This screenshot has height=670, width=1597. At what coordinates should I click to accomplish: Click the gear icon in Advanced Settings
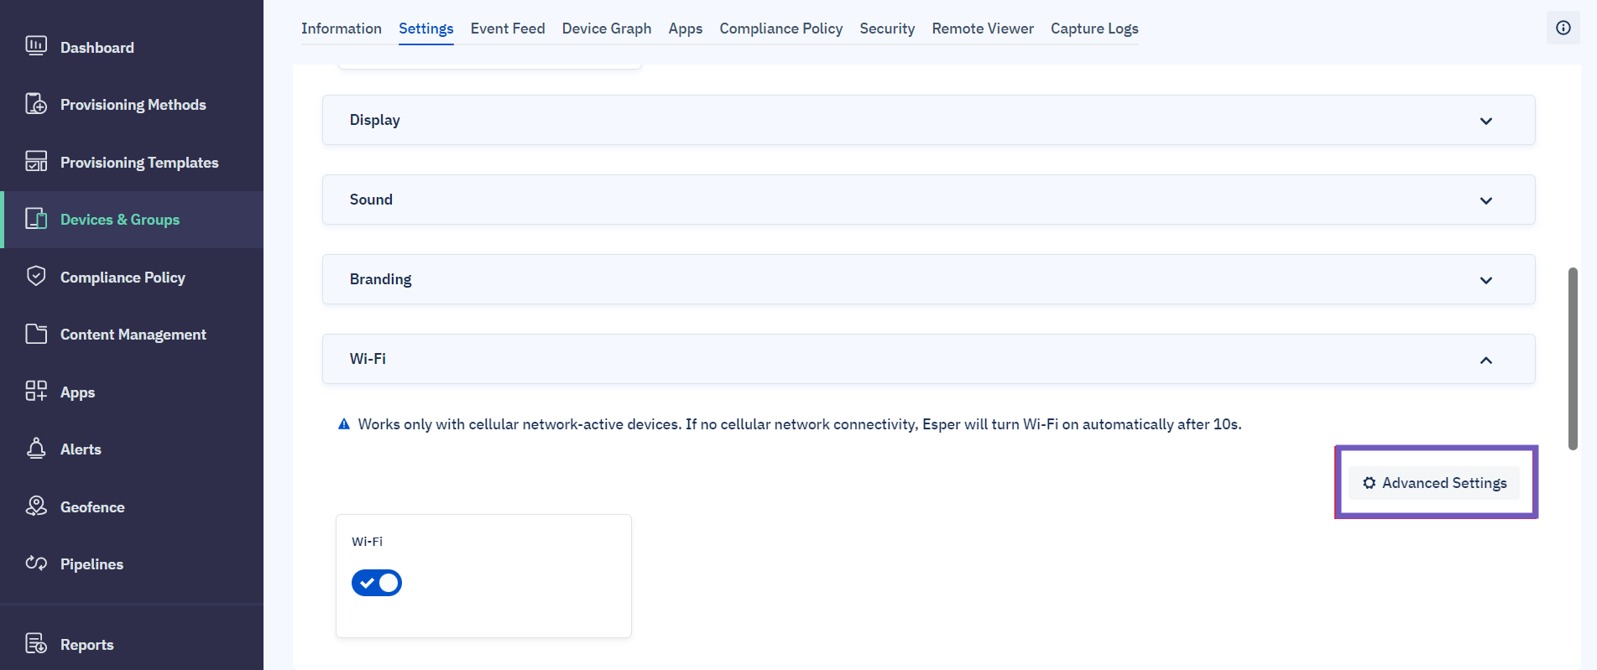(1370, 483)
